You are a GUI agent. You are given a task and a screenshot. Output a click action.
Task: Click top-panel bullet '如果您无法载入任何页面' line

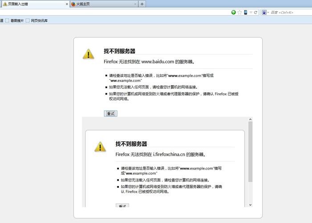click(x=153, y=87)
